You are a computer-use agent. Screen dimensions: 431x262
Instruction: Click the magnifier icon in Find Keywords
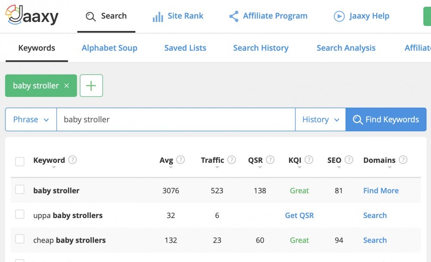point(358,120)
